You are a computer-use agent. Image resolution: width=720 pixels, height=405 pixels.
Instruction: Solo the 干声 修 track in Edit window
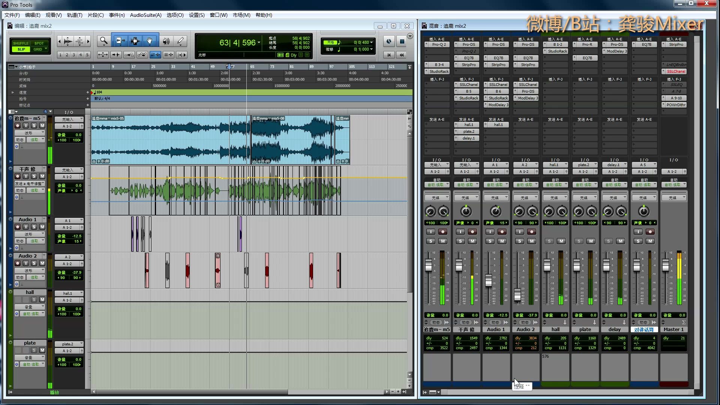click(x=34, y=176)
